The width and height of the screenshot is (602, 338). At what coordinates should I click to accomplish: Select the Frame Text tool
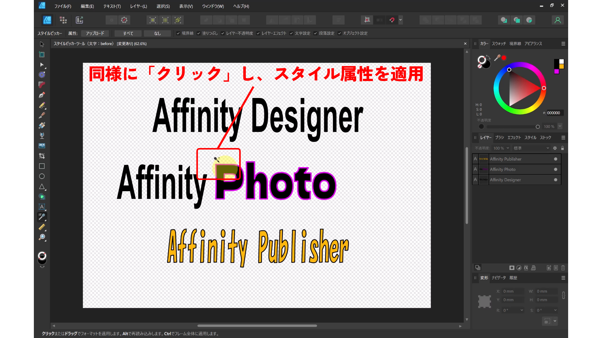[x=42, y=207]
